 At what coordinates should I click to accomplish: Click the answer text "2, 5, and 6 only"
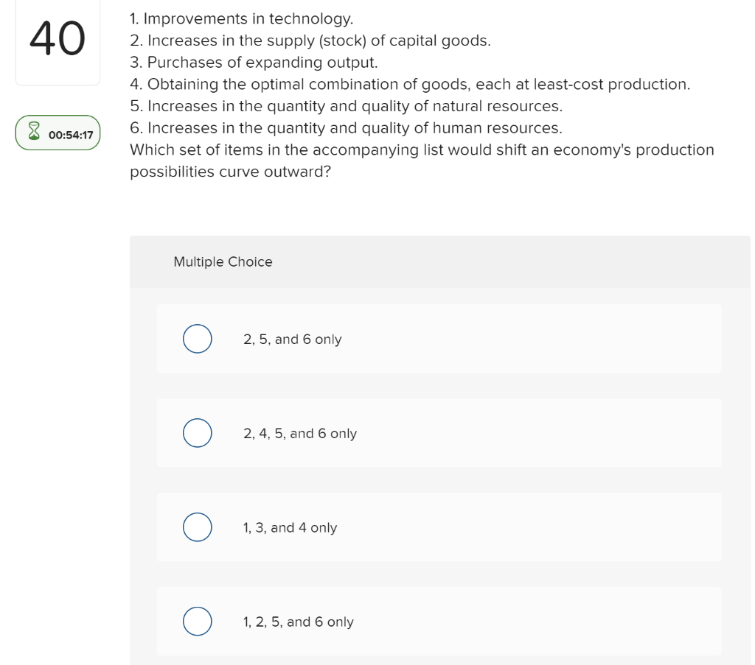pyautogui.click(x=292, y=339)
